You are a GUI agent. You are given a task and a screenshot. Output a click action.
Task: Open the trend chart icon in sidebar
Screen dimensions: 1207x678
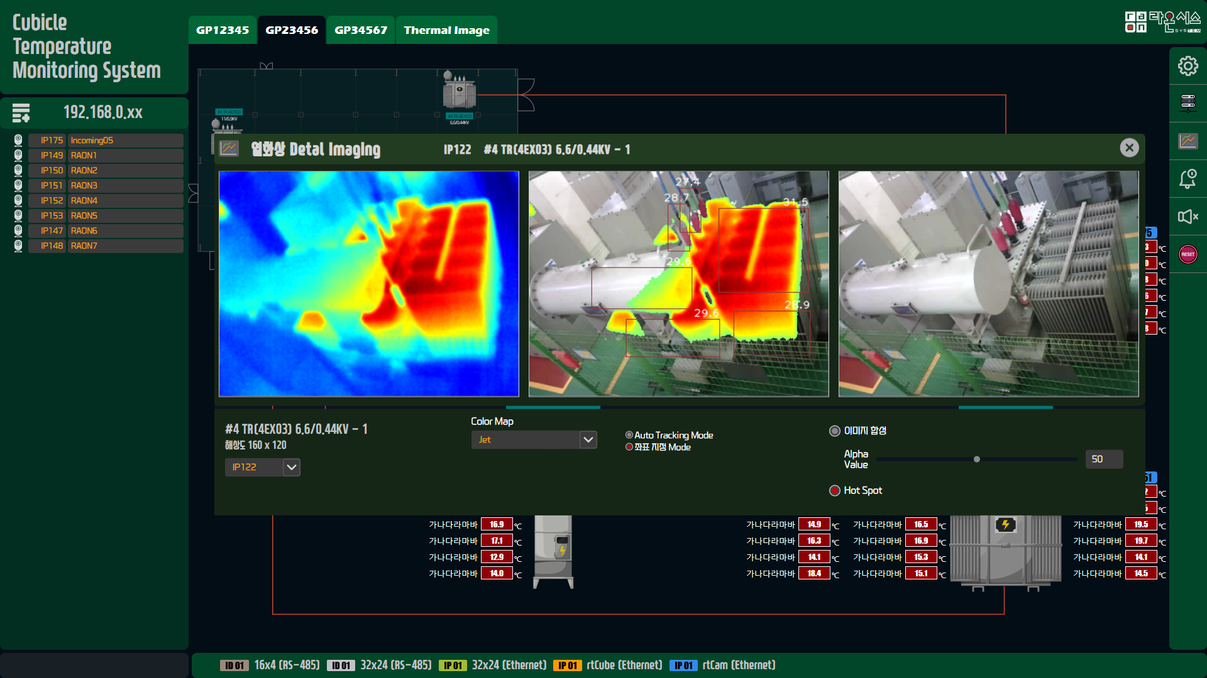[x=1188, y=141]
